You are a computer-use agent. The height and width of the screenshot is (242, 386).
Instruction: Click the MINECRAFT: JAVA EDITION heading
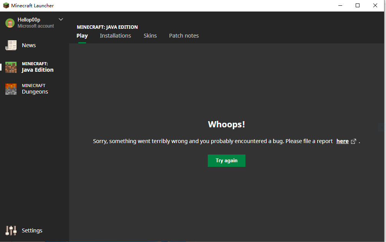(x=107, y=27)
